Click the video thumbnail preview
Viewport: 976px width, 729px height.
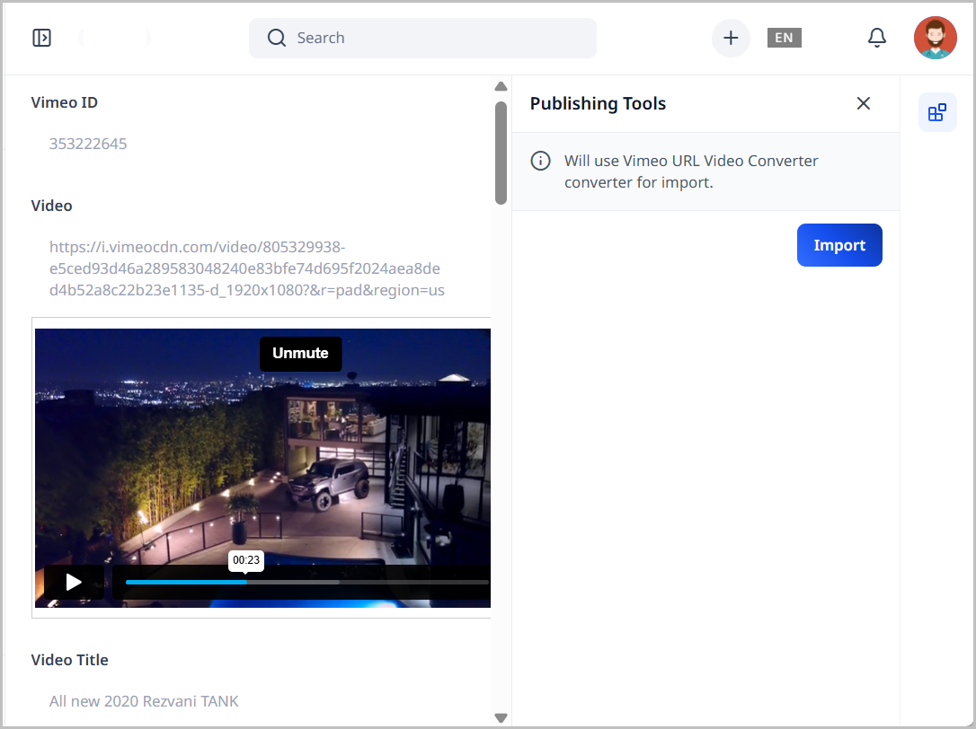coord(262,467)
